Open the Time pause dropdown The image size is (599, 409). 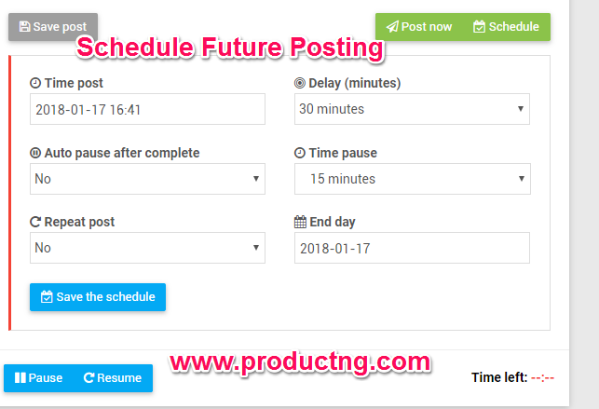412,178
